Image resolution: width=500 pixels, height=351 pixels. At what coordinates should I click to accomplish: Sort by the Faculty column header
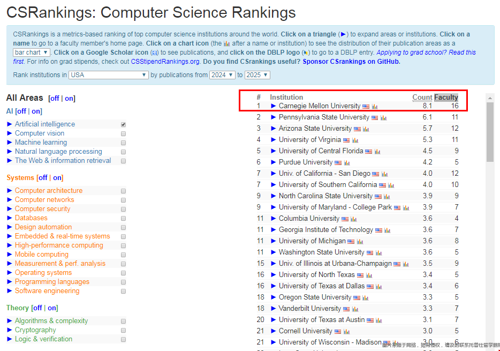[445, 97]
